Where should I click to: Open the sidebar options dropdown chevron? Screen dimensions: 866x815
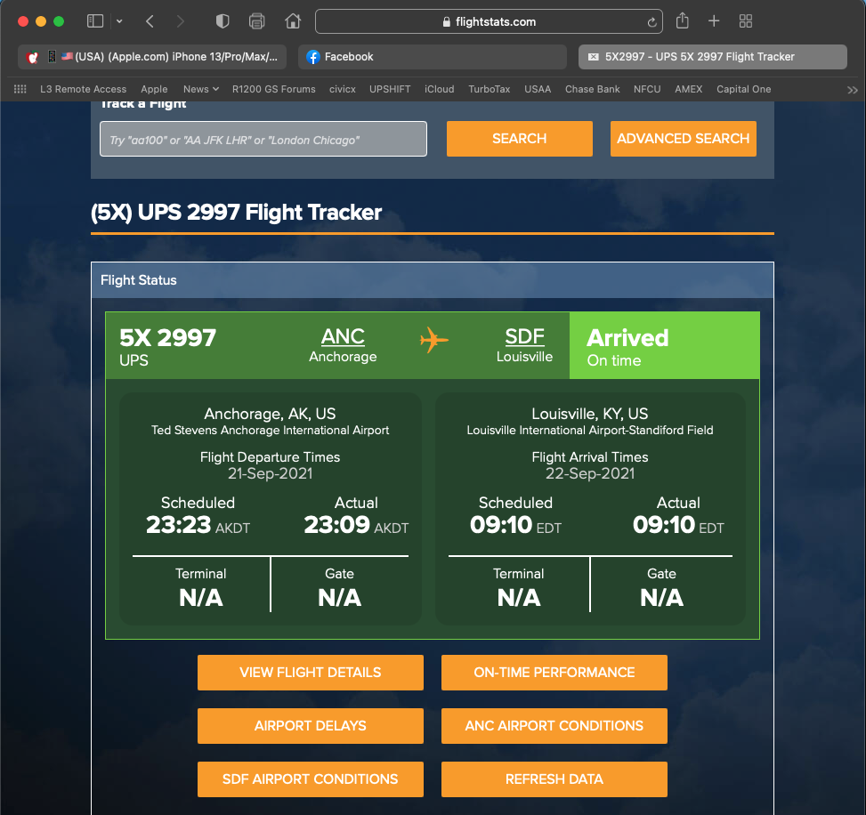coord(119,21)
